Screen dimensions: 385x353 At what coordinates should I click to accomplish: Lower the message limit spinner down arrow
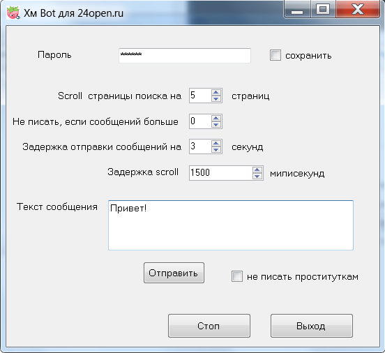coord(216,125)
